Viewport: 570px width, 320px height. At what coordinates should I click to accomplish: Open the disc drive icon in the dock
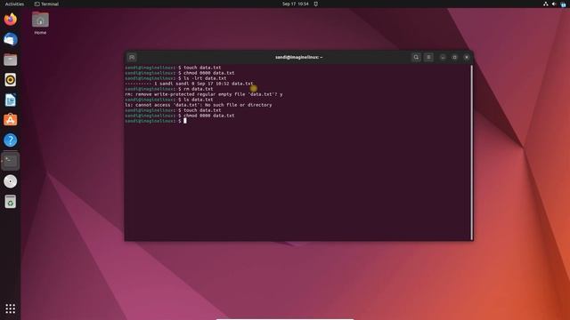tap(10, 181)
